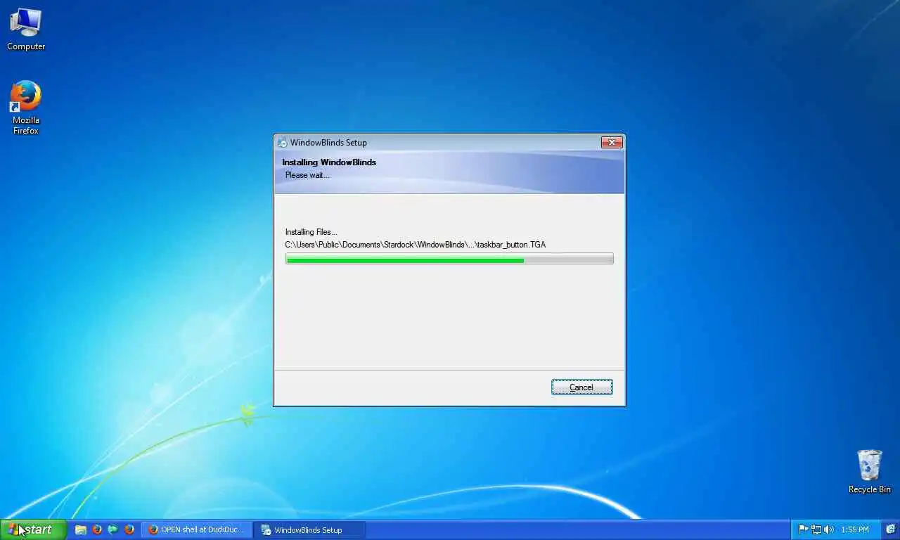Open the start menu
This screenshot has width=900, height=540.
point(33,529)
